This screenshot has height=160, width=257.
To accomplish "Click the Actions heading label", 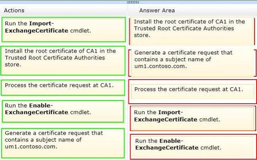I will click(14, 10).
